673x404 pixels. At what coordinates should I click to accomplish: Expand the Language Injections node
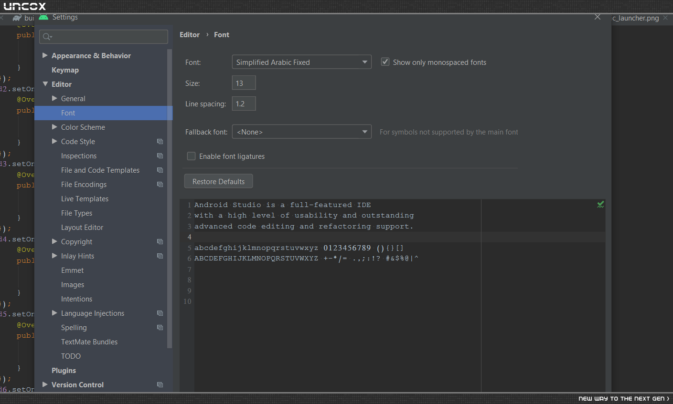tap(54, 313)
